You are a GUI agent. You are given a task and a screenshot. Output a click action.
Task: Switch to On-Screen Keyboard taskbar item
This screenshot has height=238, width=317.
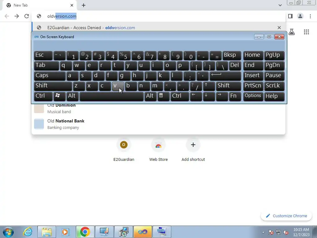(x=162, y=232)
